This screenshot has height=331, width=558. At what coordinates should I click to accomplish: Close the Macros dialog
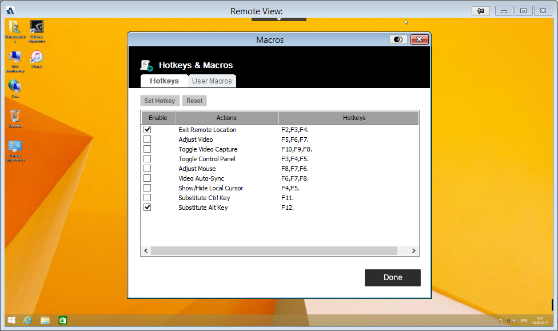pyautogui.click(x=419, y=39)
